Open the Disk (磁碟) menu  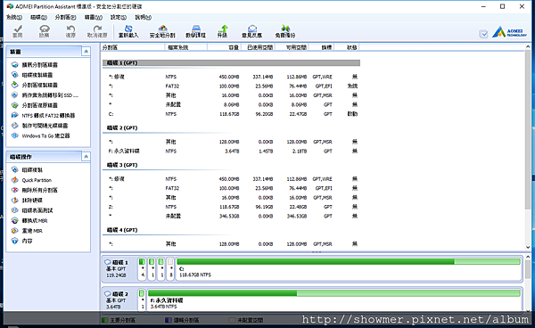click(x=39, y=17)
